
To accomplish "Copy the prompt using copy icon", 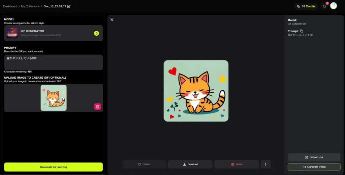I will [302, 31].
